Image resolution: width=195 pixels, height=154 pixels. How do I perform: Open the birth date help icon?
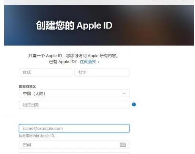pyautogui.click(x=134, y=104)
